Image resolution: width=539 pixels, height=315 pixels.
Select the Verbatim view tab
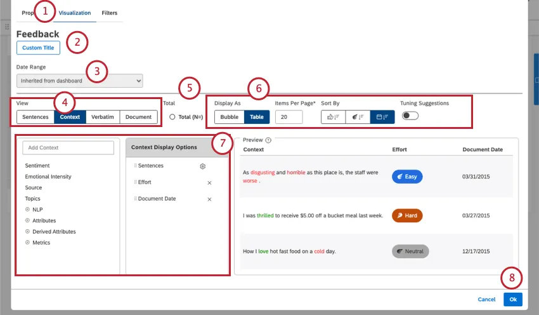(x=102, y=117)
